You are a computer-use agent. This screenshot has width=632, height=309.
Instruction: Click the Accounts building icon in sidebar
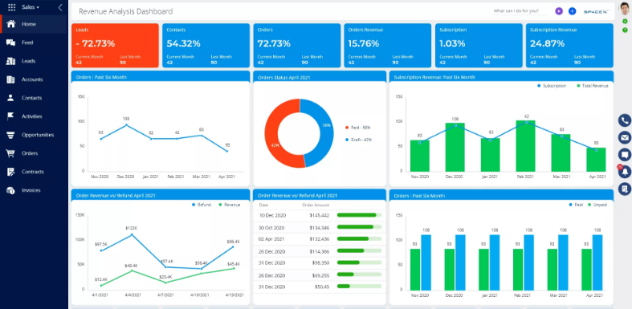click(x=11, y=79)
